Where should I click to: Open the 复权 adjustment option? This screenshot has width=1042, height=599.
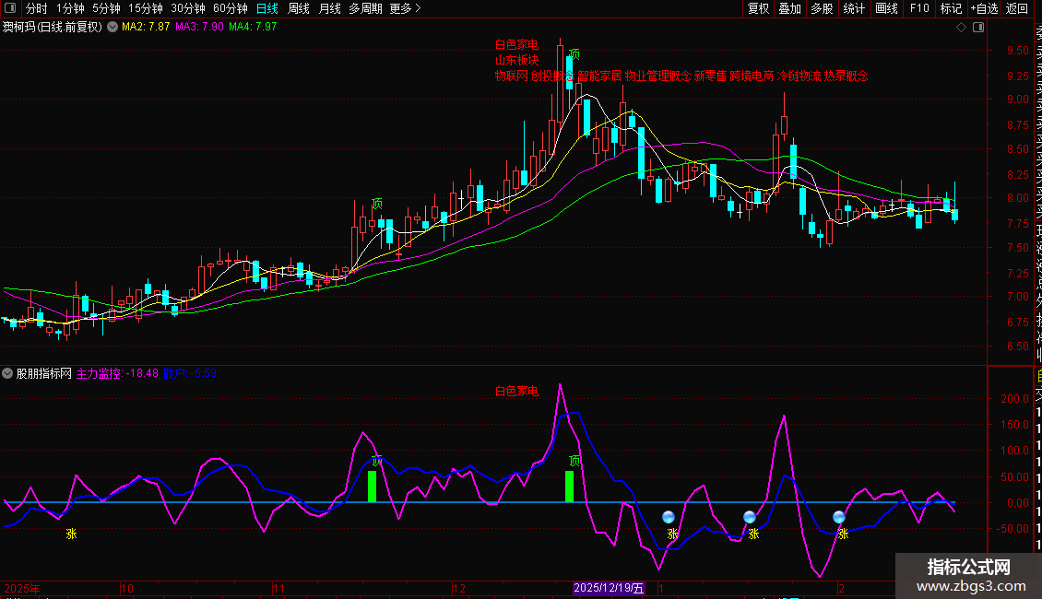coord(758,8)
